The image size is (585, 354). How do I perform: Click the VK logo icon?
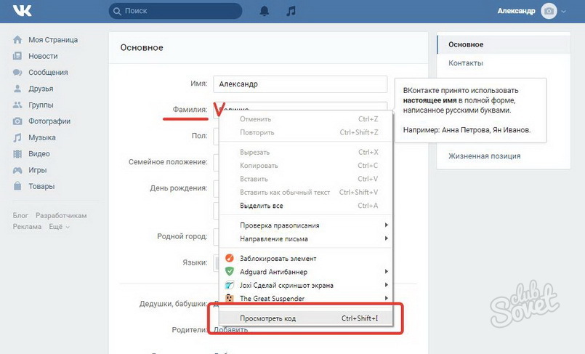(21, 11)
